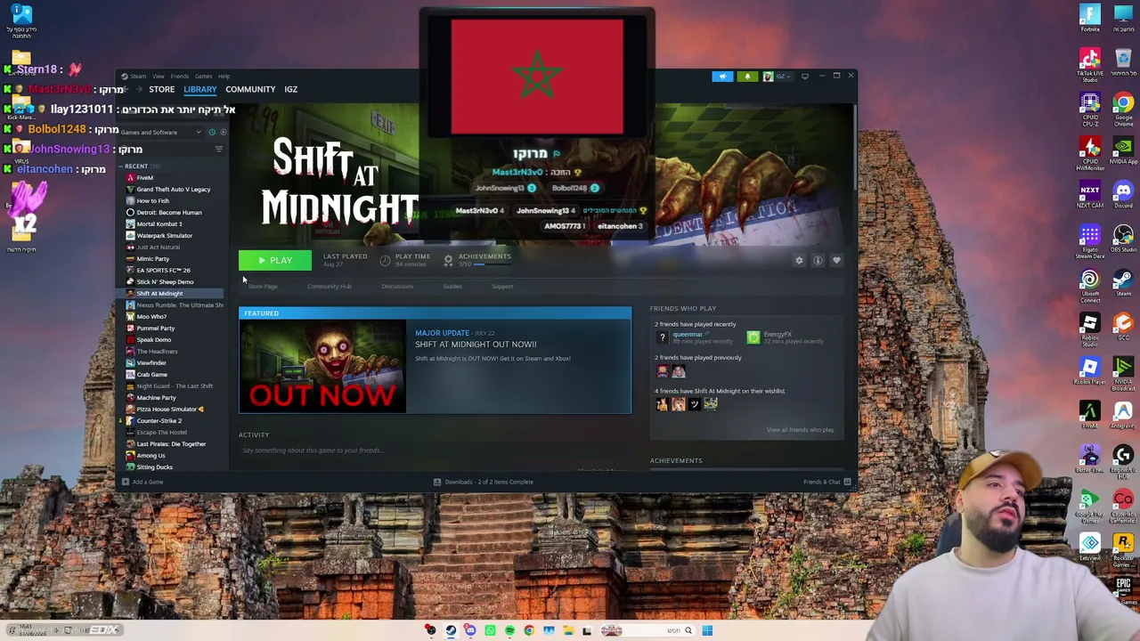Open the Guides link

tap(452, 287)
